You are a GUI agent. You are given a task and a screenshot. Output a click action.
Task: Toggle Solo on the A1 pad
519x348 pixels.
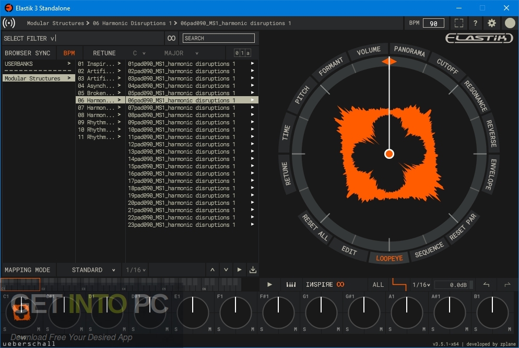click(390, 329)
